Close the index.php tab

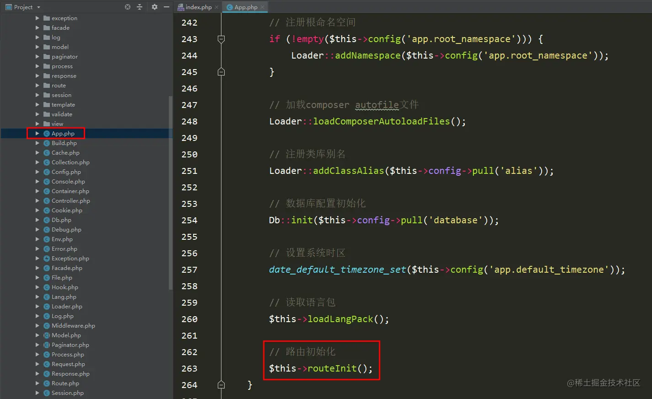tap(216, 7)
